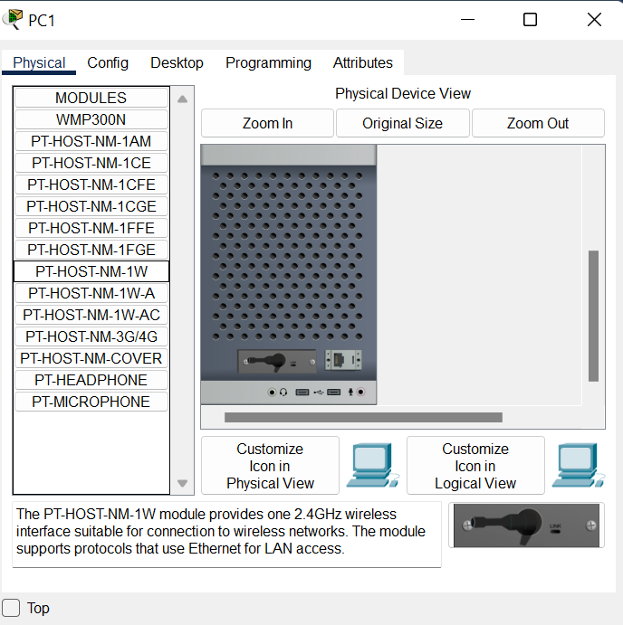
Task: Select the WMP300N module
Action: click(x=91, y=119)
